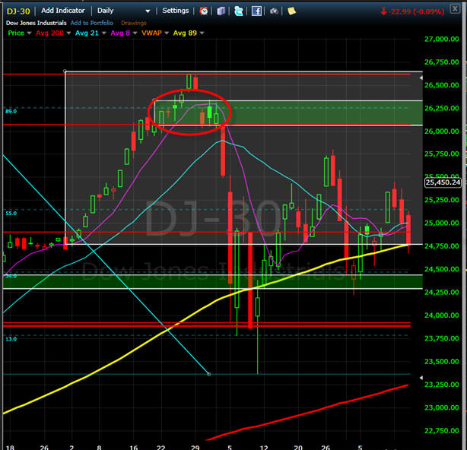Click the rectangle drawing's top-left corner handle
467x450 pixels.
(65, 71)
